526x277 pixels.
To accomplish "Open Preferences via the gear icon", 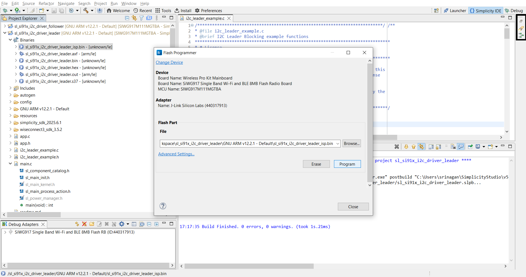I will coord(208,10).
